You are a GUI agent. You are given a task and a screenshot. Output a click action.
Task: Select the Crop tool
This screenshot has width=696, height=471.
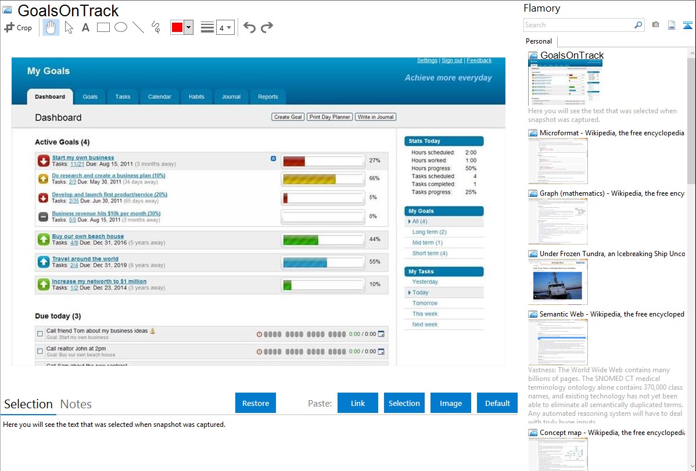[18, 27]
